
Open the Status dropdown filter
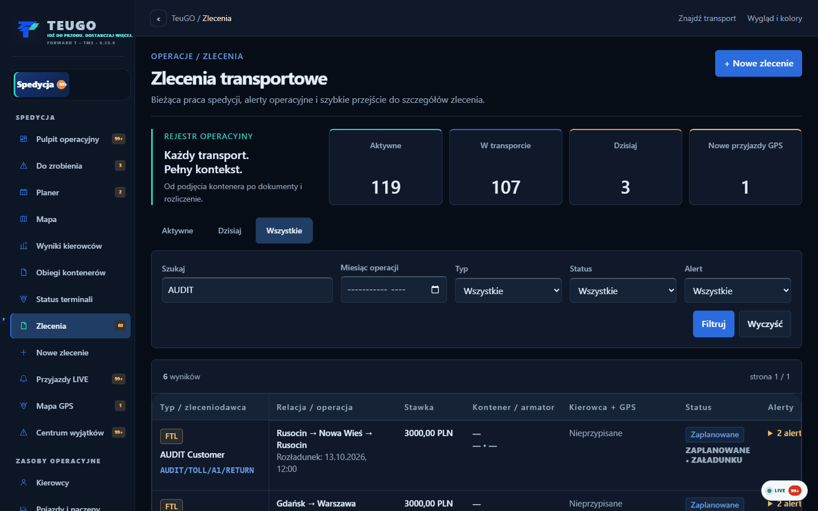(x=623, y=291)
